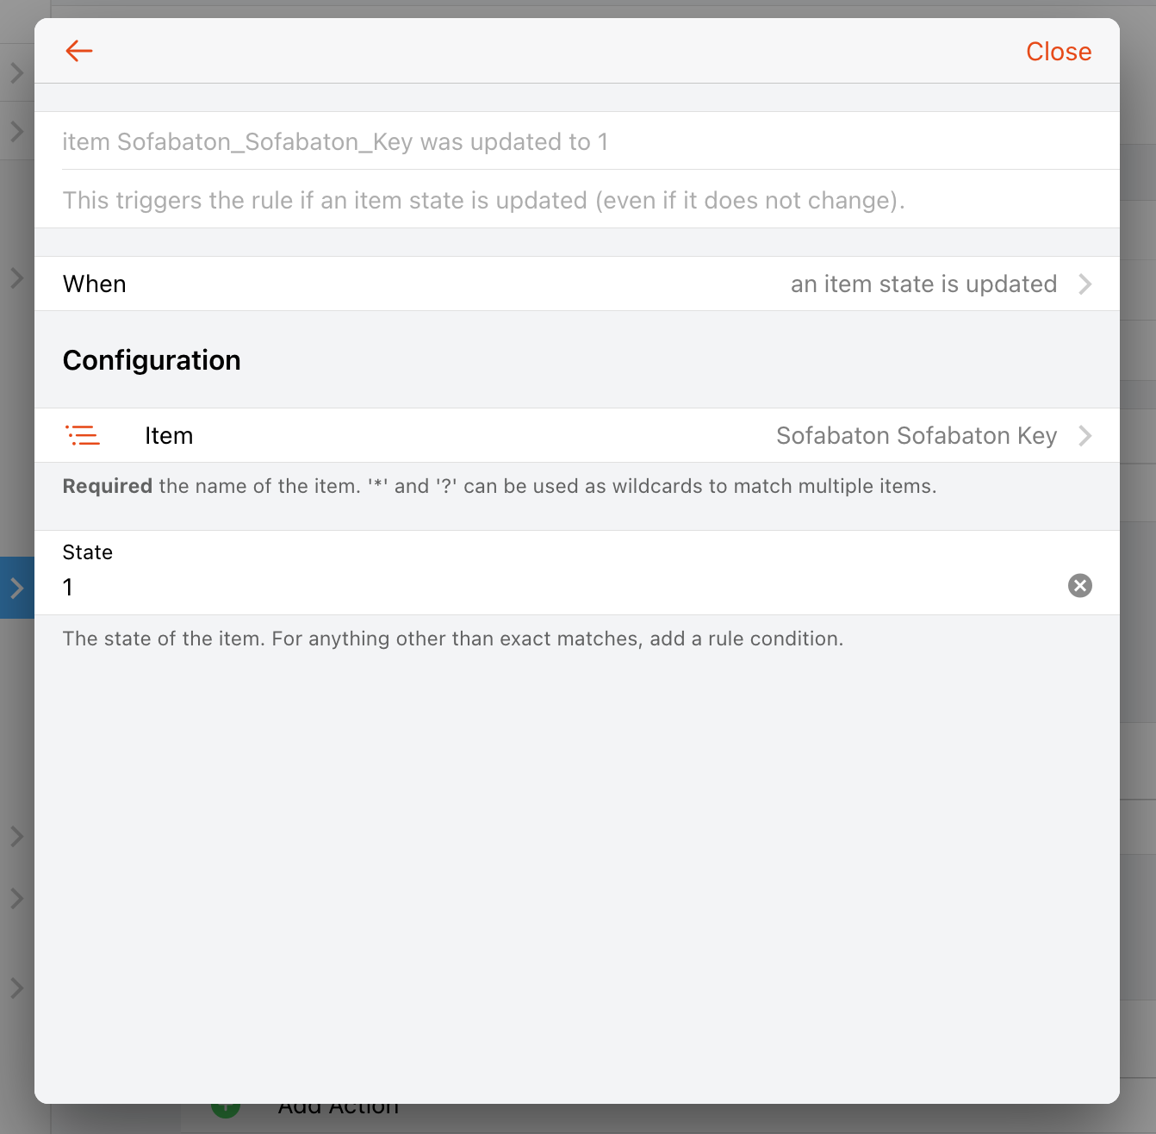Open 'an item state is updated' selector

click(923, 284)
